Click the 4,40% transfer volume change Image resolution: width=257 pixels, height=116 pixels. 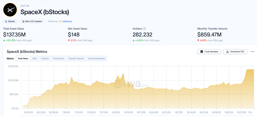point(202,40)
